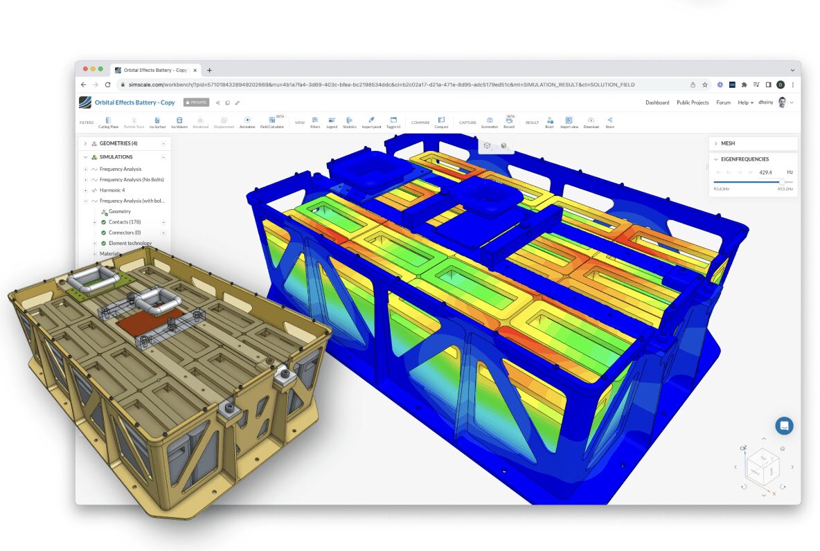820x551 pixels.
Task: Open the Dashboard
Action: [x=657, y=102]
